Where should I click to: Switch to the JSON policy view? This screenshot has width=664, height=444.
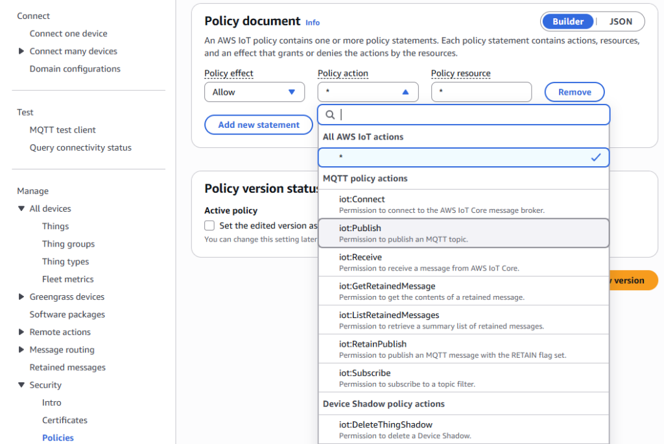[x=620, y=21]
